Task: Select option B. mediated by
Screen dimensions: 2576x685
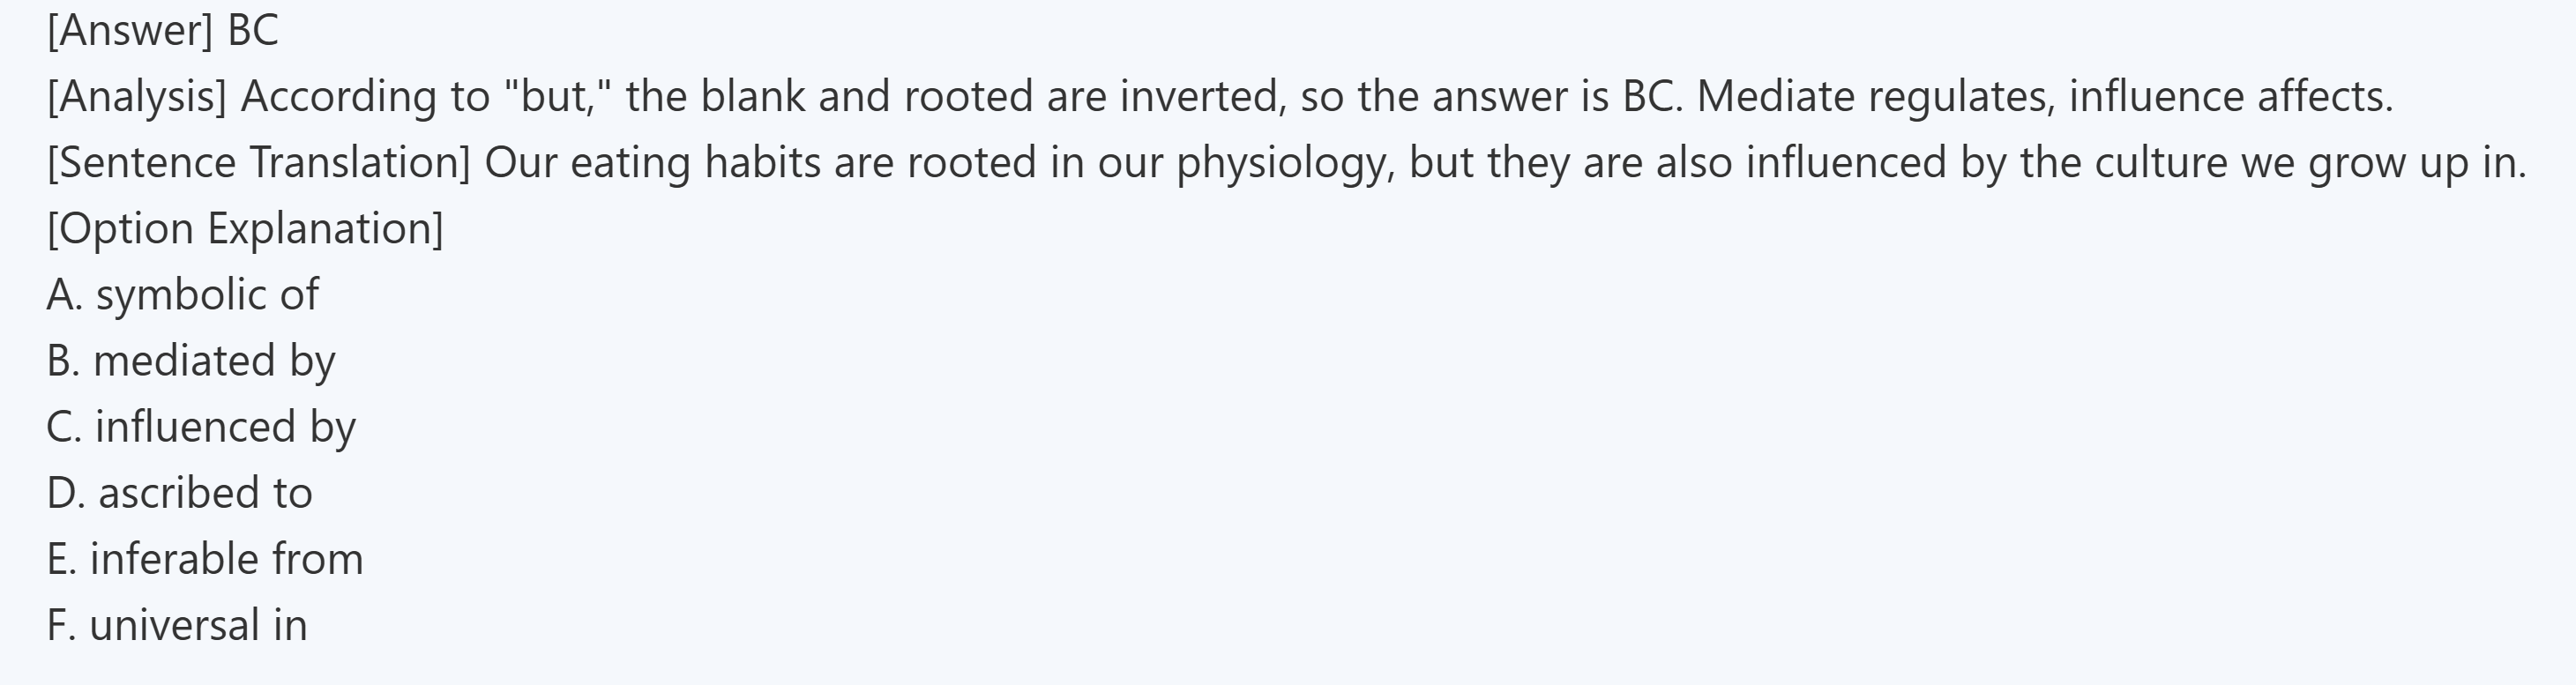Action: 191,361
